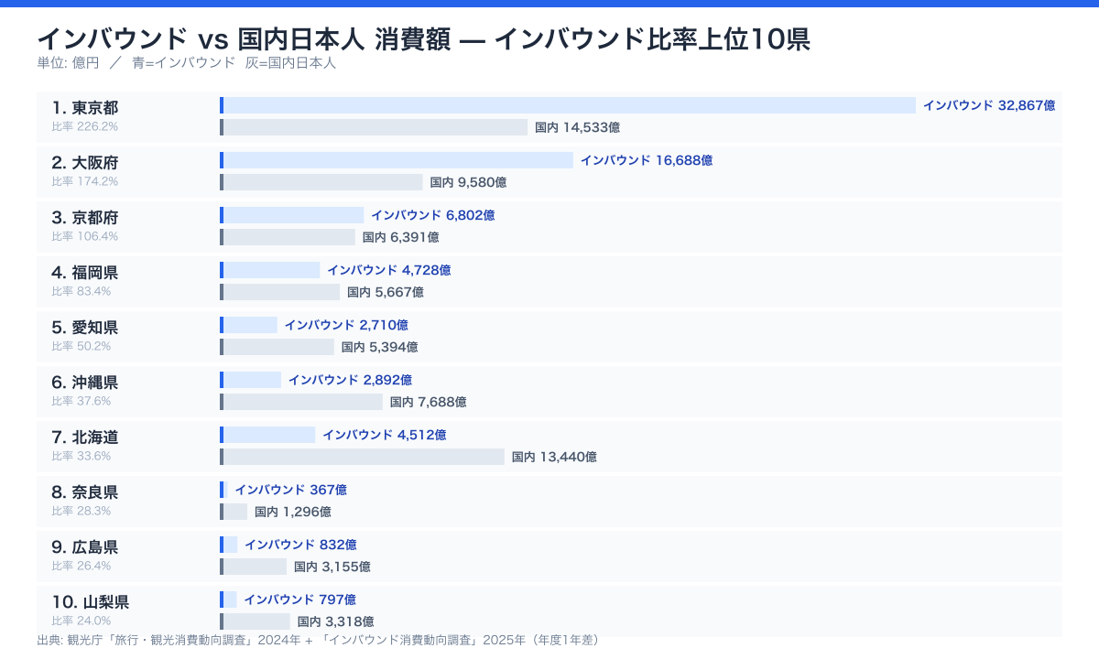Viewport: 1099px width, 659px height.
Task: Select the row label 3. 京都府
Action: [85, 217]
